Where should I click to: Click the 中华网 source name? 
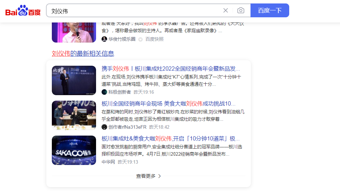[108, 162]
